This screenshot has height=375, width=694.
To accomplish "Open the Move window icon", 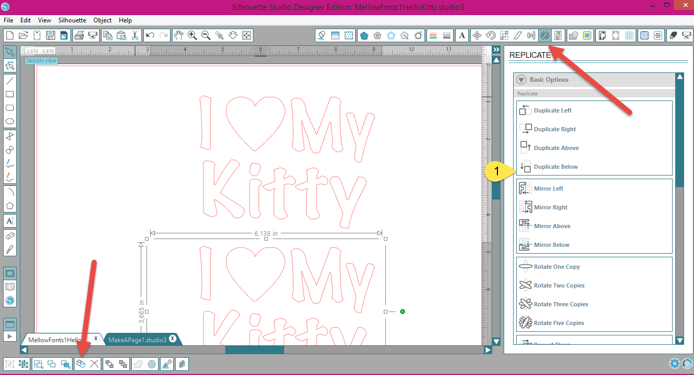I will (477, 35).
